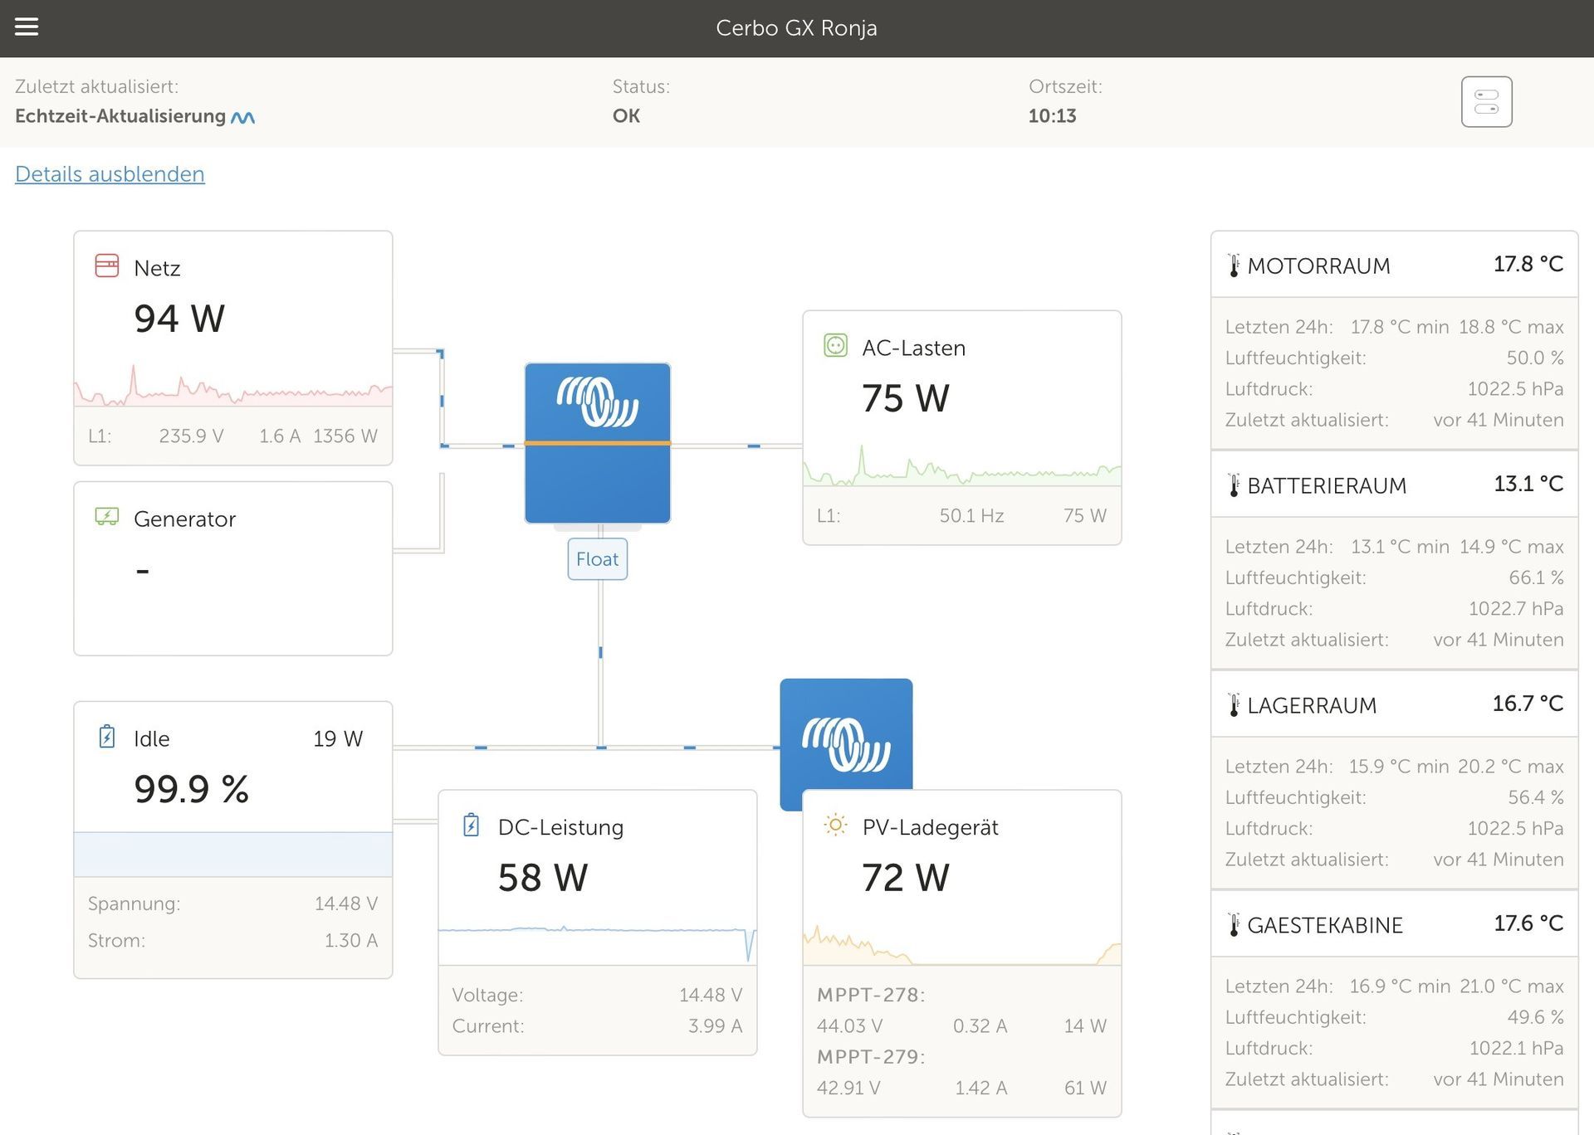Click the Status OK text

click(x=626, y=116)
